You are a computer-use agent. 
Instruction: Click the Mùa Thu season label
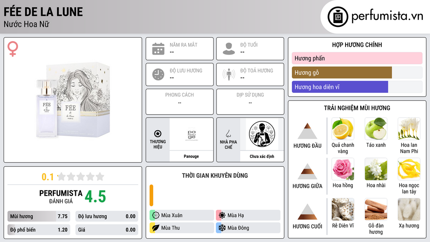(x=170, y=228)
